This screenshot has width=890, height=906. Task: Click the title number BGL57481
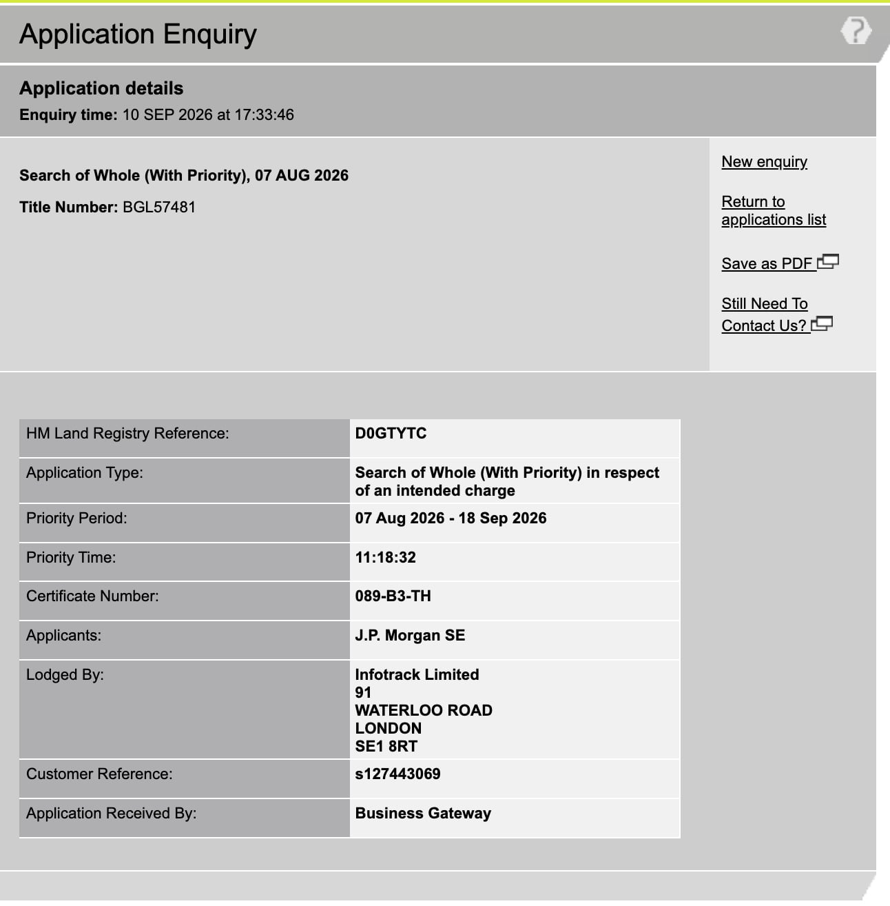(159, 207)
